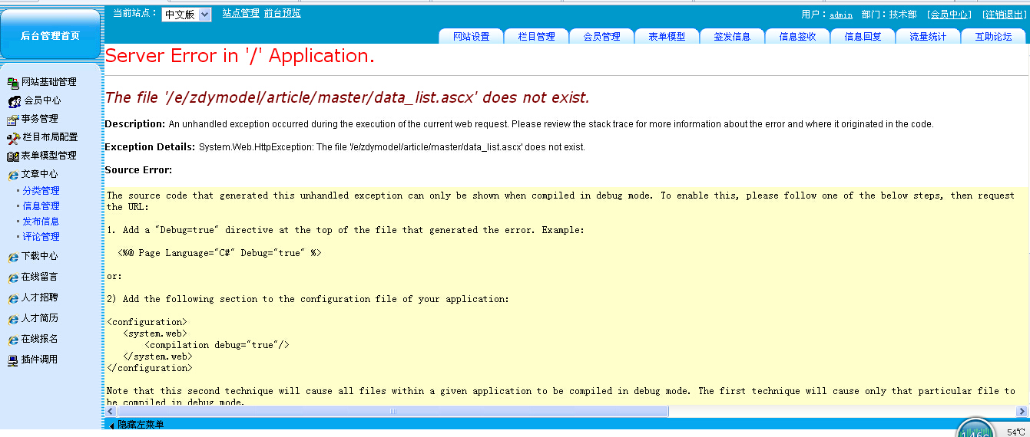Select 信息管理 under 文章中心
Screen dimensions: 1030x437
tap(41, 206)
